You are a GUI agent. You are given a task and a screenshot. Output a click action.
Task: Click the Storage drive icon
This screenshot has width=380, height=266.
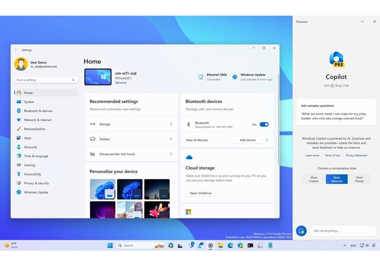(x=93, y=124)
